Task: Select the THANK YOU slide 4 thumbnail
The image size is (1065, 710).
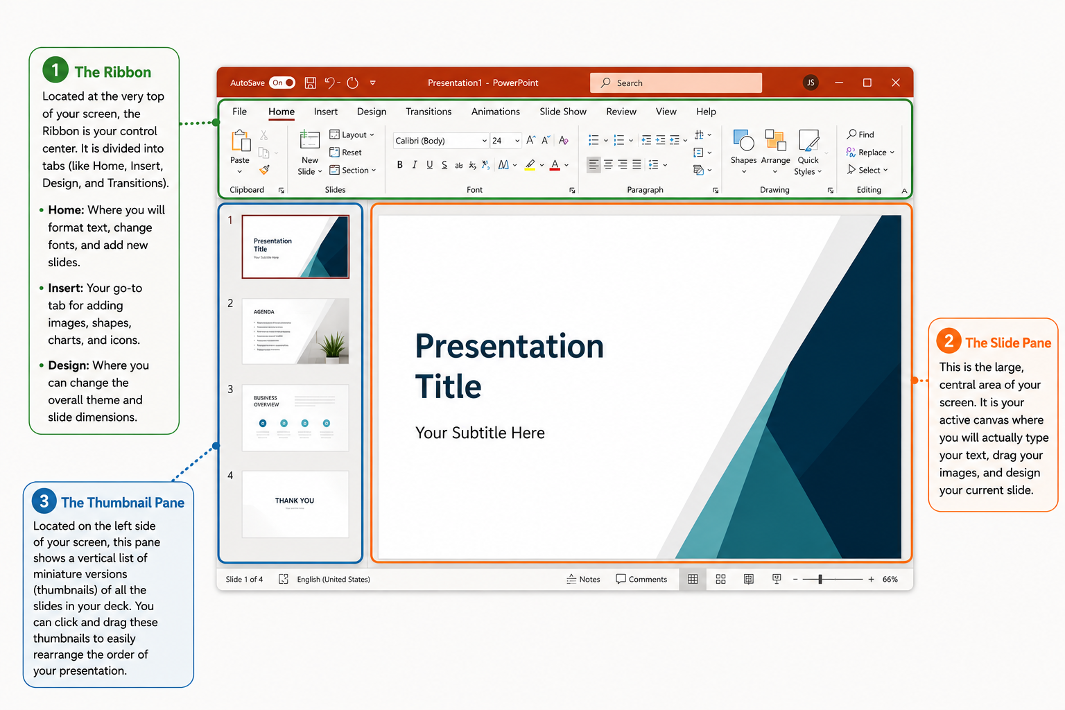Action: pyautogui.click(x=295, y=504)
